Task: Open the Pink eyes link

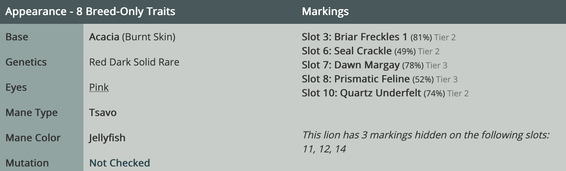Action: tap(99, 87)
